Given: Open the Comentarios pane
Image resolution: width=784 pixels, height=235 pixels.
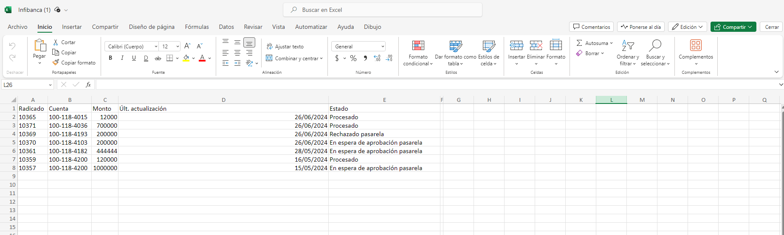Looking at the screenshot, I should [x=591, y=27].
